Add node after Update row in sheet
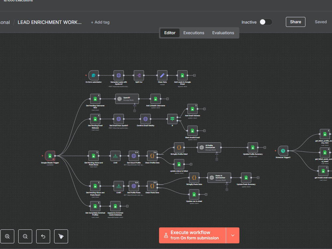332x249 pixels. 206,194
